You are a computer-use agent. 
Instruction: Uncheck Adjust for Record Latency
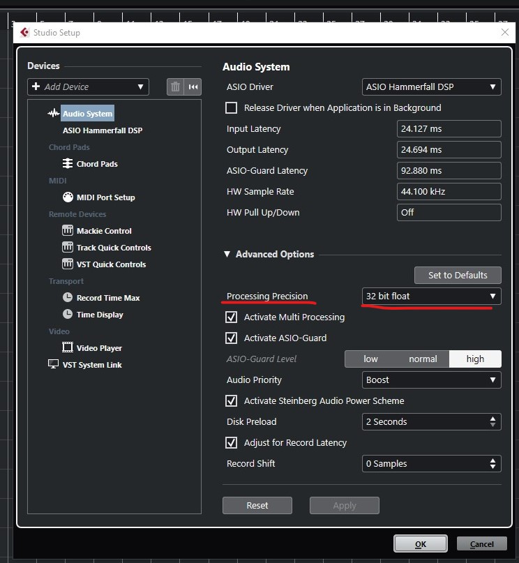coord(231,443)
